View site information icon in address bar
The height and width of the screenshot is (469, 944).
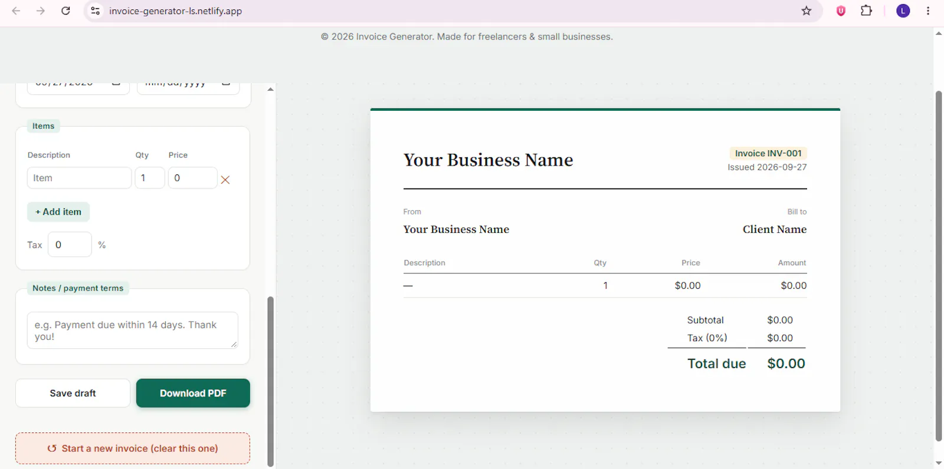pos(96,11)
